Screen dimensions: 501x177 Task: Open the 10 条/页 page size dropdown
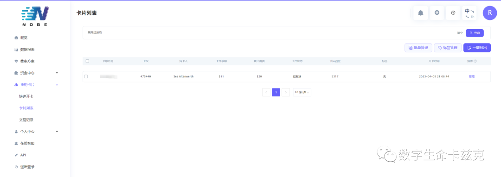pyautogui.click(x=302, y=92)
